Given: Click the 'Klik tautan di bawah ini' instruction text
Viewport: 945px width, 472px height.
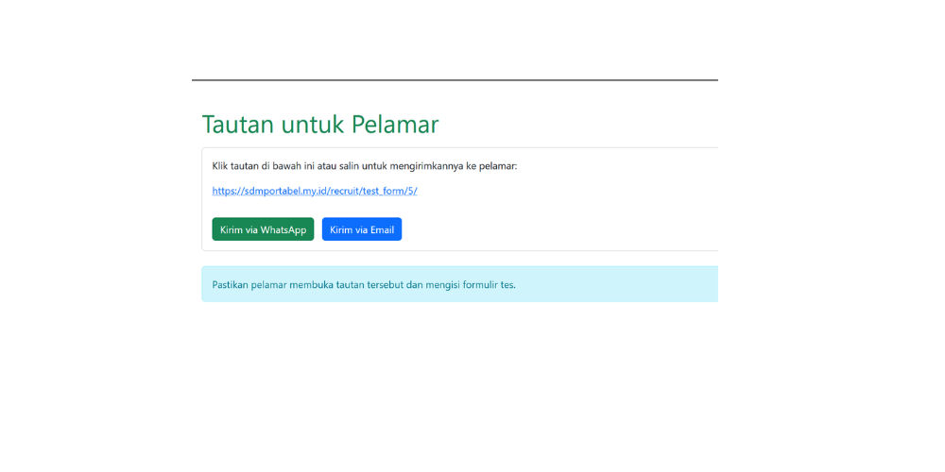Looking at the screenshot, I should click(x=274, y=166).
